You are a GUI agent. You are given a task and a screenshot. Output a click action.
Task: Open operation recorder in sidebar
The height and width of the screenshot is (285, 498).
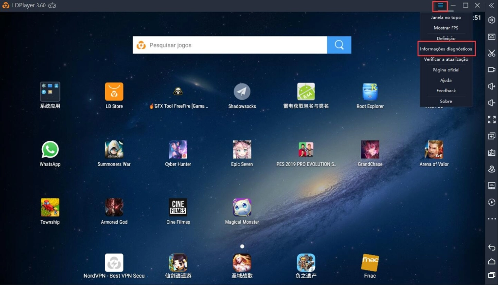click(x=492, y=202)
